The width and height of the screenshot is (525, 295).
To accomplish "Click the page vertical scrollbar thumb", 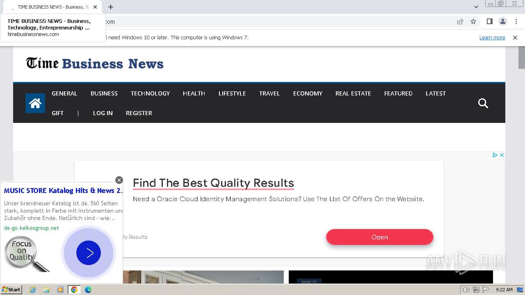I will point(522,57).
